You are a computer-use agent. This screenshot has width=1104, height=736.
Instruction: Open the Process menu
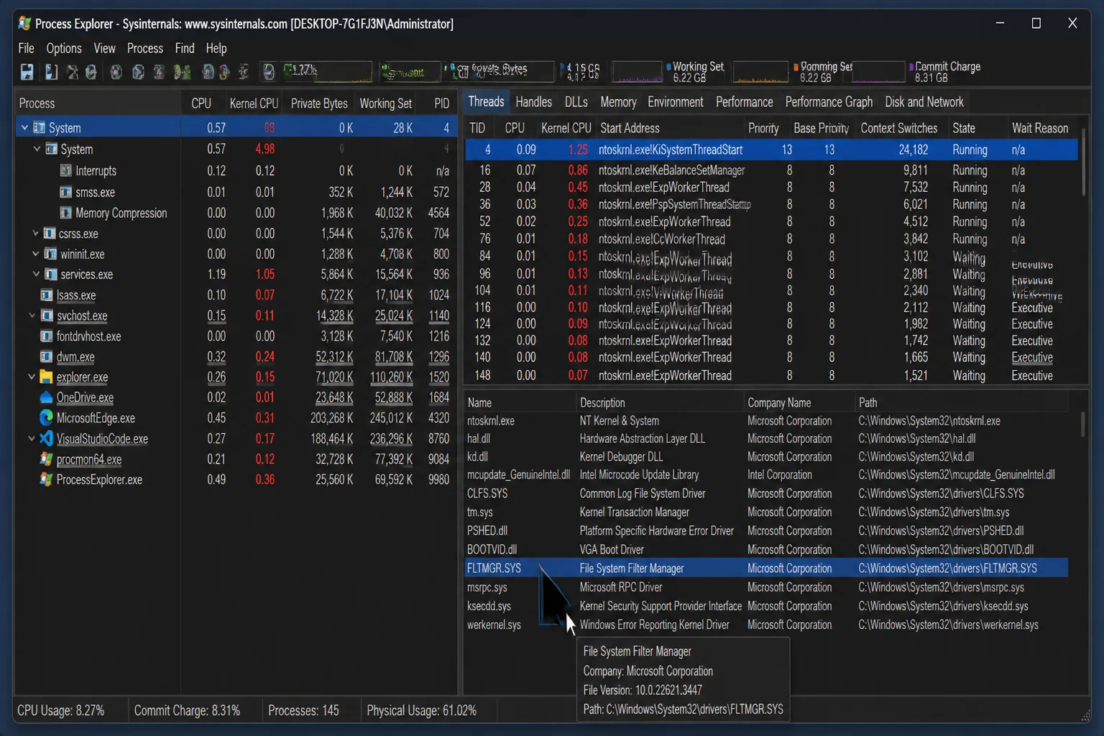pyautogui.click(x=145, y=48)
